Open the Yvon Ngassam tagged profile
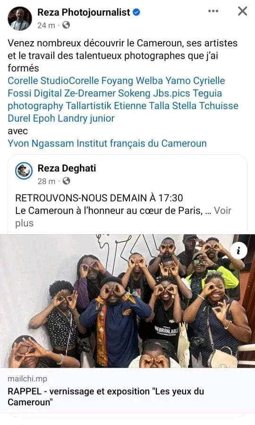 [x=41, y=143]
